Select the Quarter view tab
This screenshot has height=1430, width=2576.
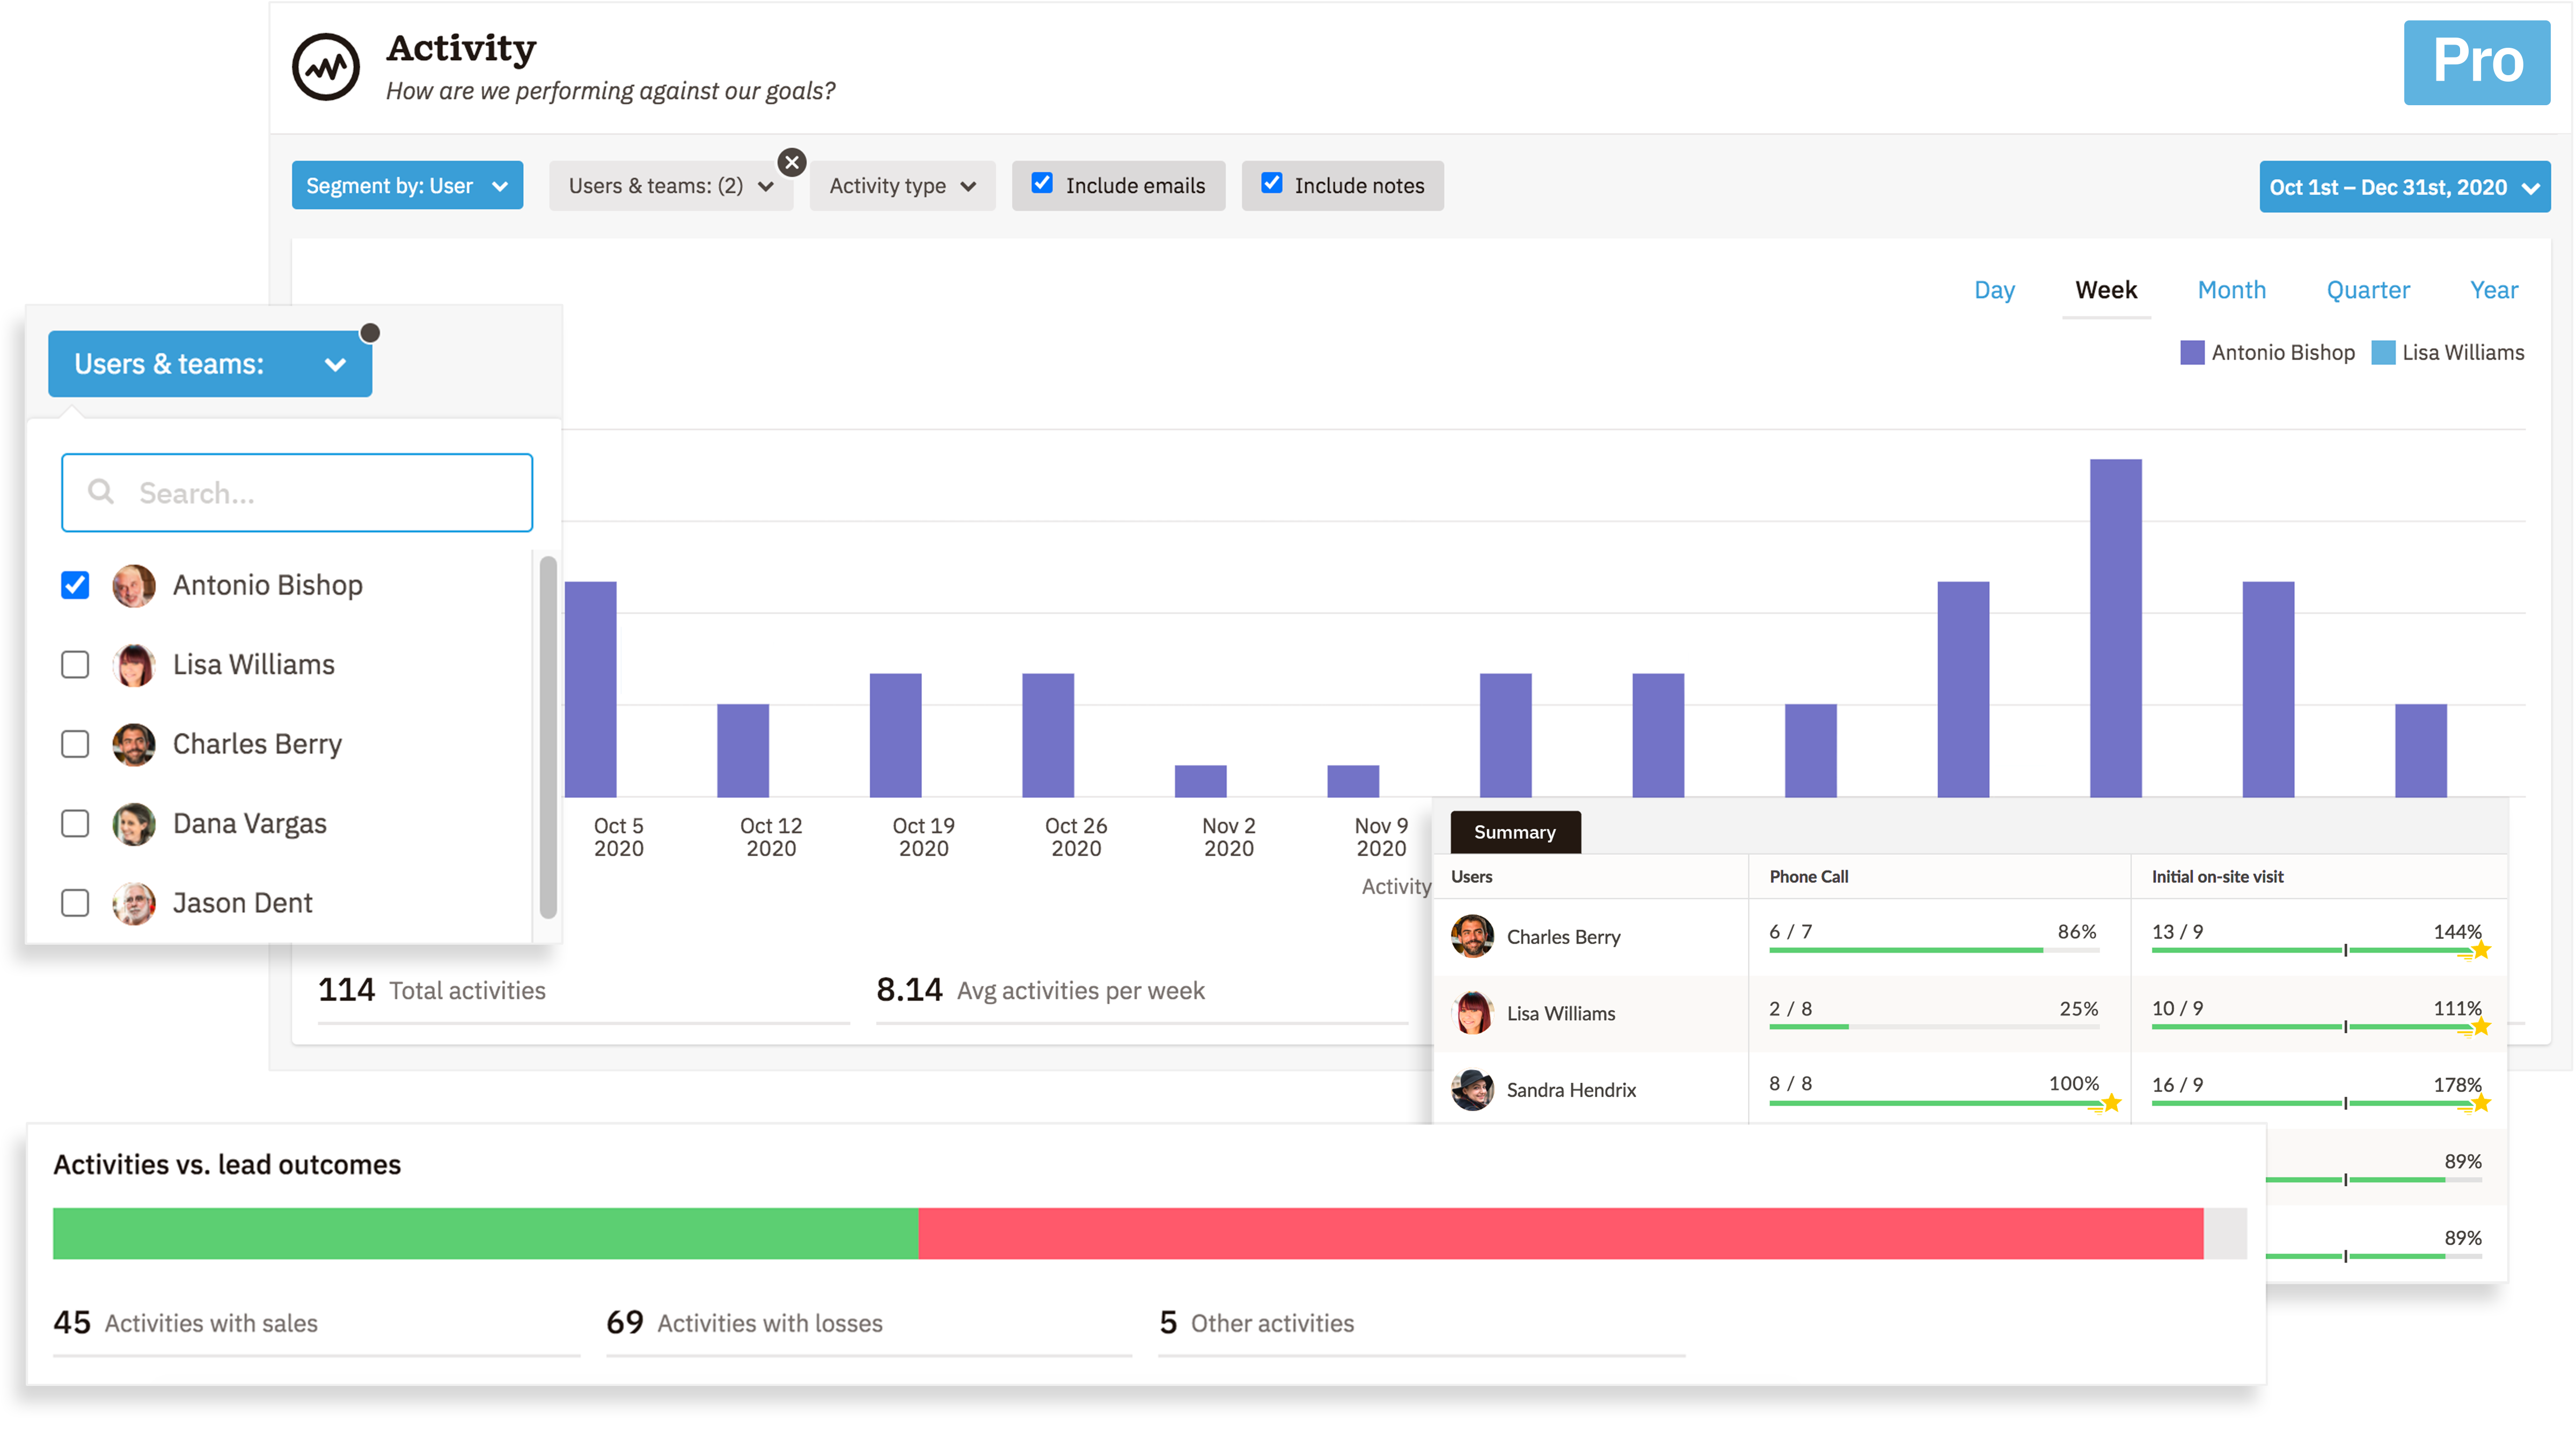[x=2367, y=290]
